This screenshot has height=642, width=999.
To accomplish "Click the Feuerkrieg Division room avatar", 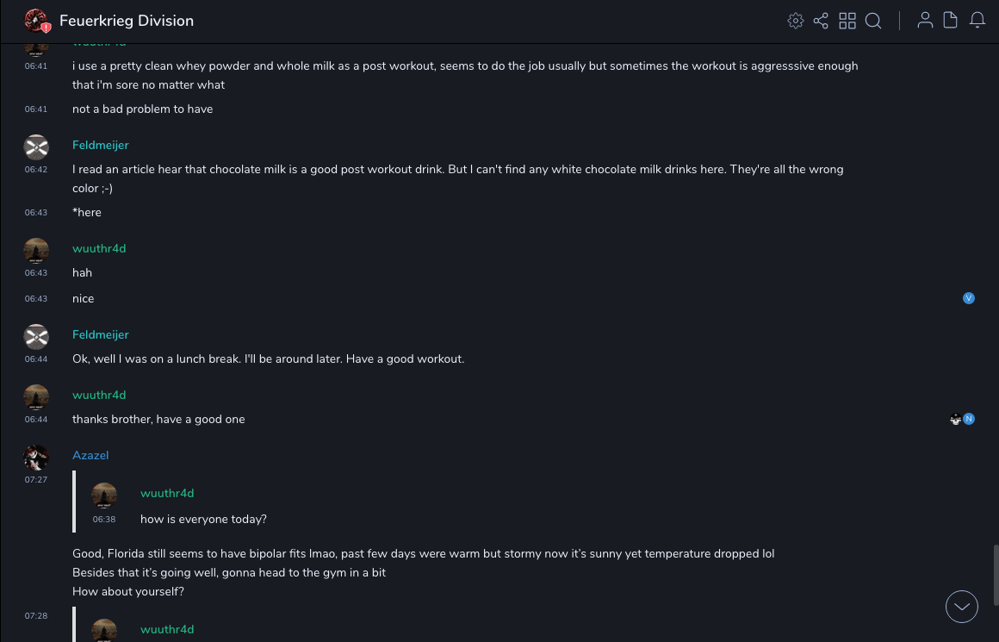I will [x=36, y=21].
